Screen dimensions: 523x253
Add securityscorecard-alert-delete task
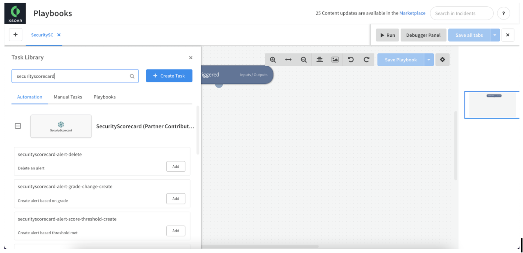pos(176,167)
